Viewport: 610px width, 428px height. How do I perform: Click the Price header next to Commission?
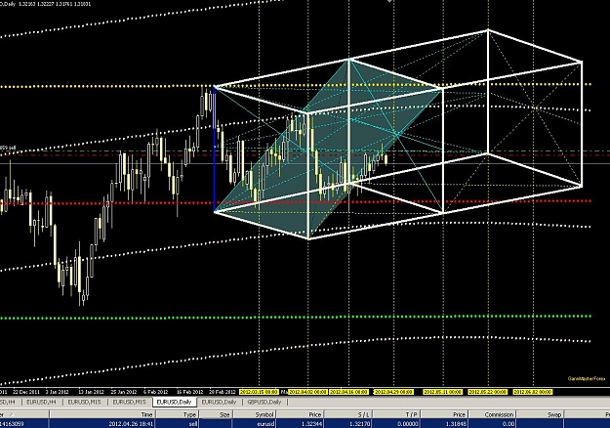click(x=444, y=414)
